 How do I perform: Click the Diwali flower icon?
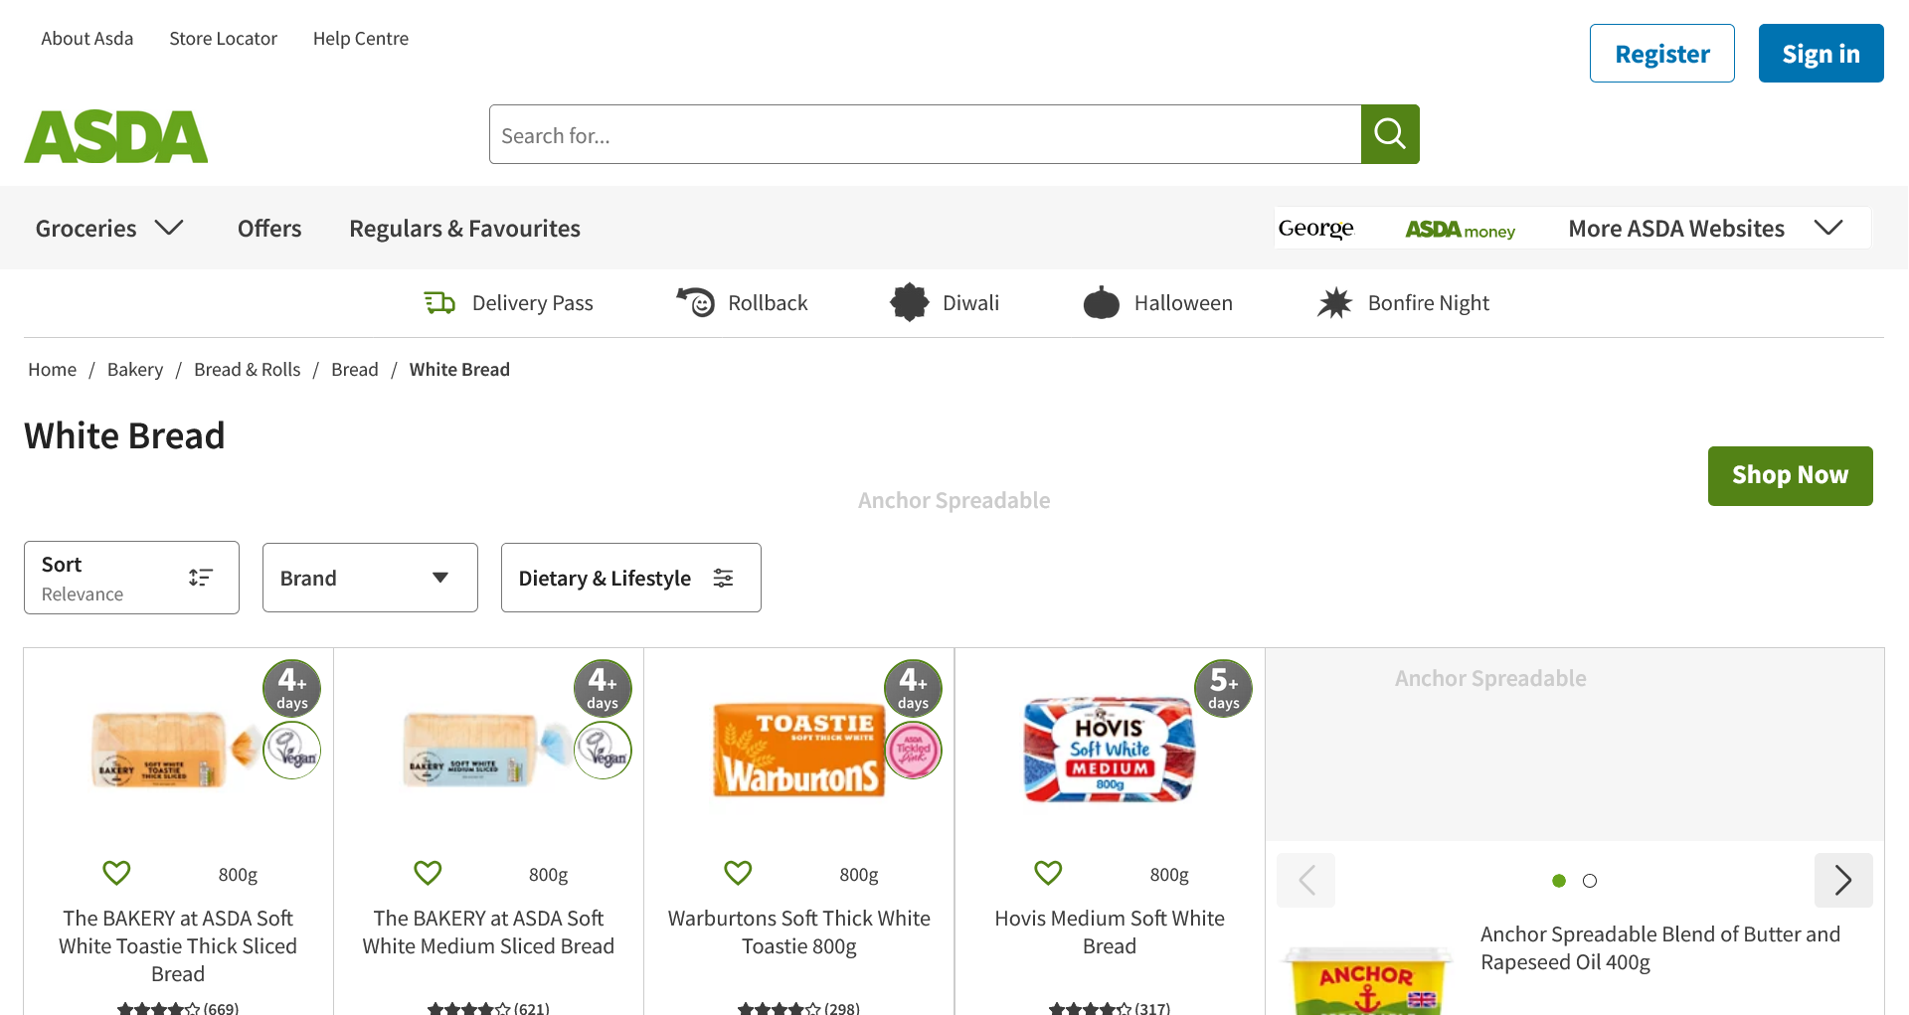(909, 302)
